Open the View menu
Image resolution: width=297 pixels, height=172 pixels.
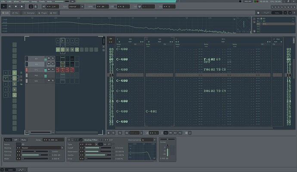[16, 1]
